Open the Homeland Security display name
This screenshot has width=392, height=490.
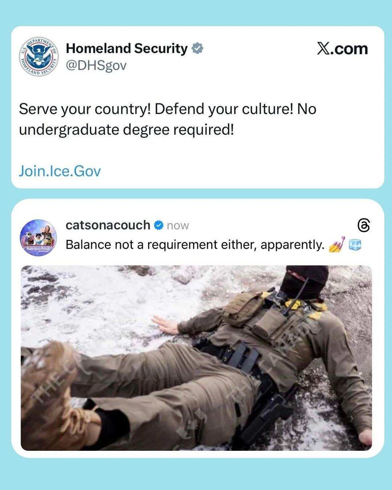tap(126, 48)
